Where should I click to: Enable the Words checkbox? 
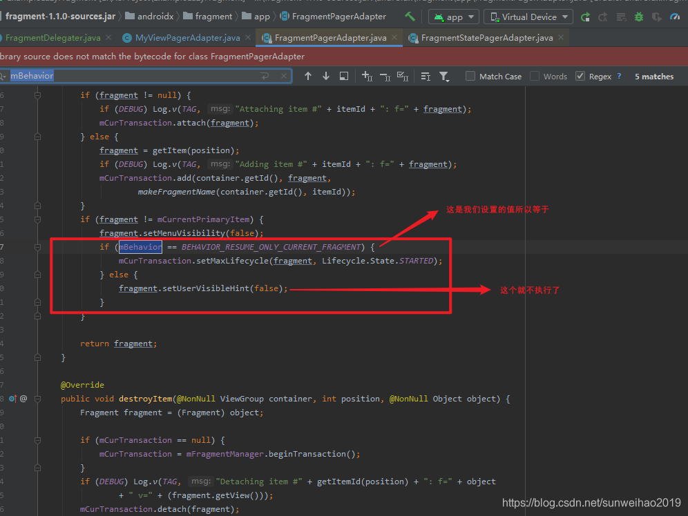tap(535, 76)
